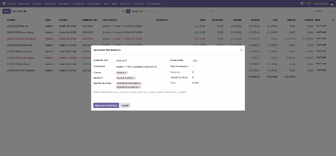Sort by the State column header
Viewport: 336px width, 156px height.
(x=318, y=20)
